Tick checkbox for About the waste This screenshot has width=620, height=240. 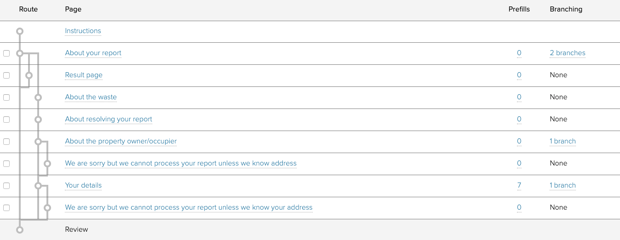(6, 97)
